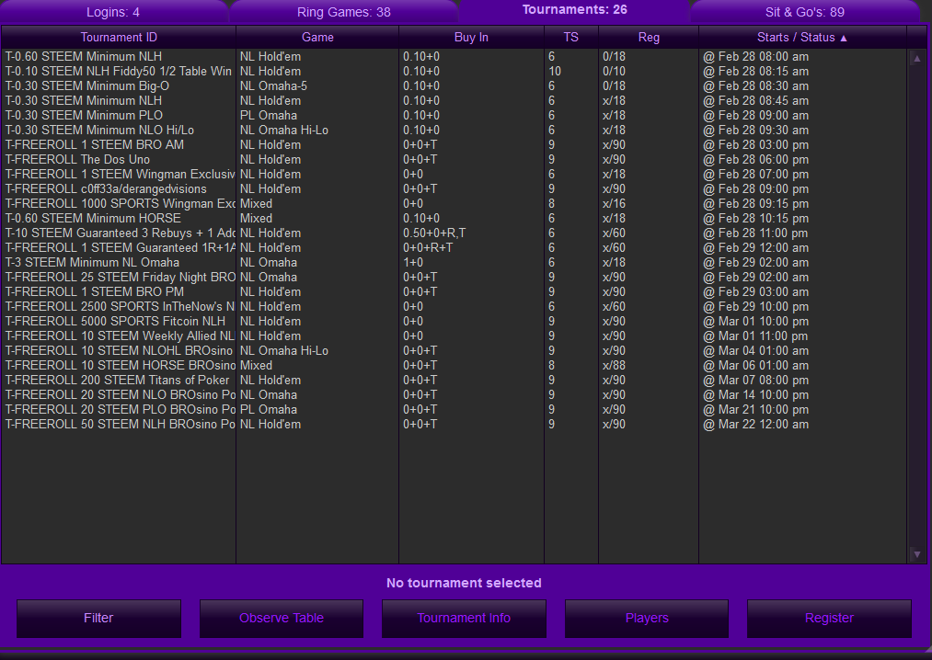932x660 pixels.
Task: Click the scrollbar up arrow
Action: (915, 59)
